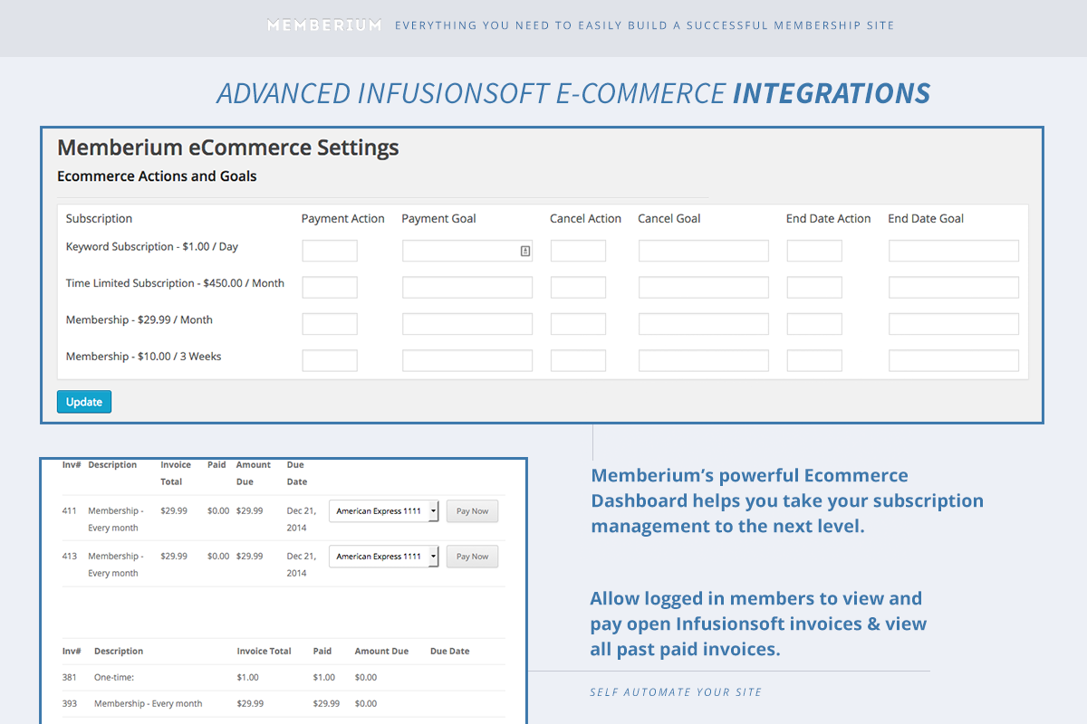This screenshot has height=724, width=1087.
Task: Click Pay Now for invoice 413
Action: pyautogui.click(x=472, y=557)
